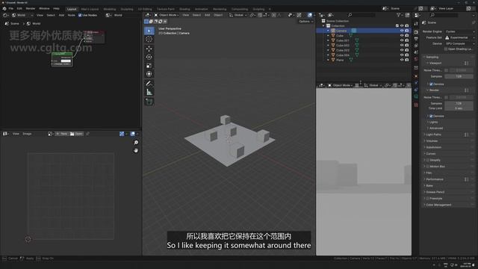Open the Image menu in image editor
478x269 pixels.
(x=27, y=134)
